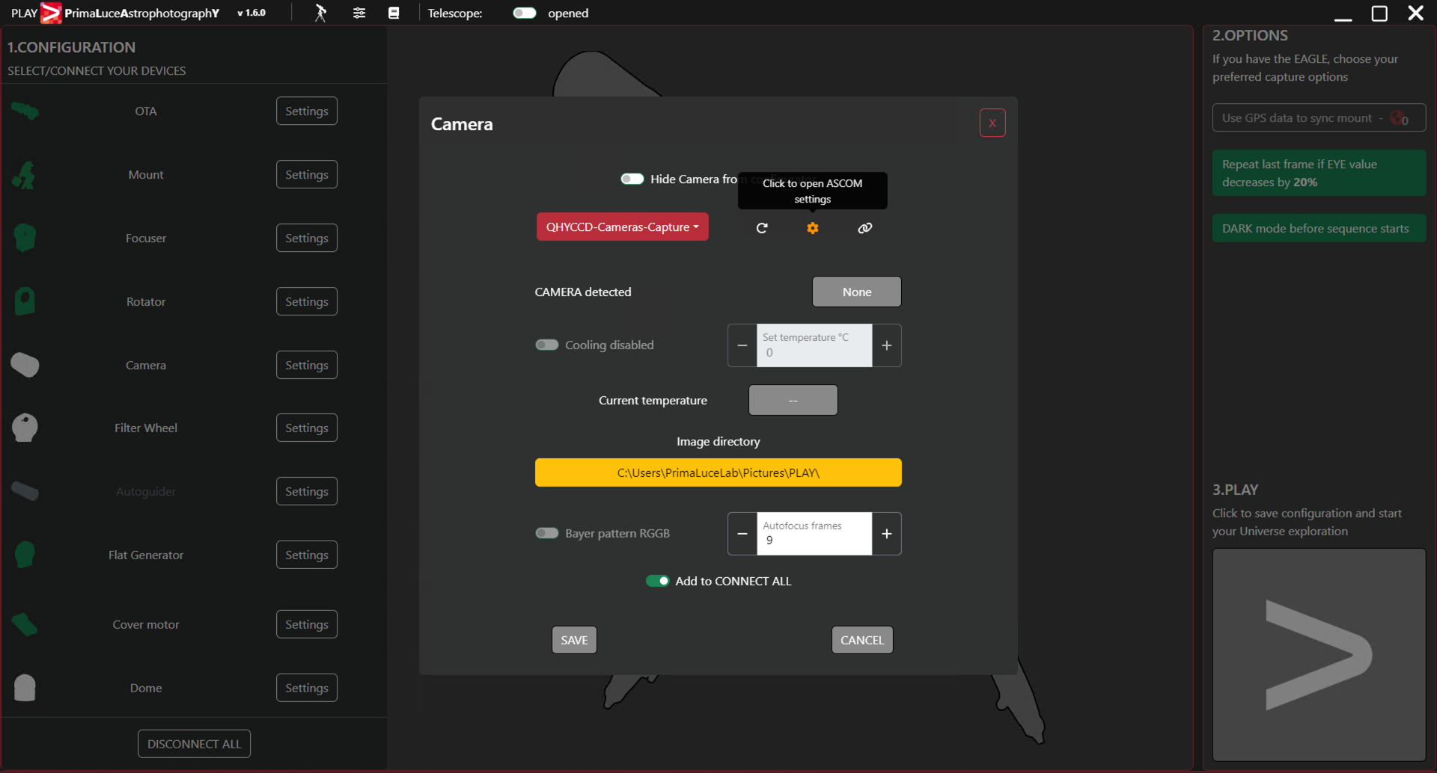Toggle the Cooling disabled switch
Viewport: 1437px width, 773px height.
point(546,345)
